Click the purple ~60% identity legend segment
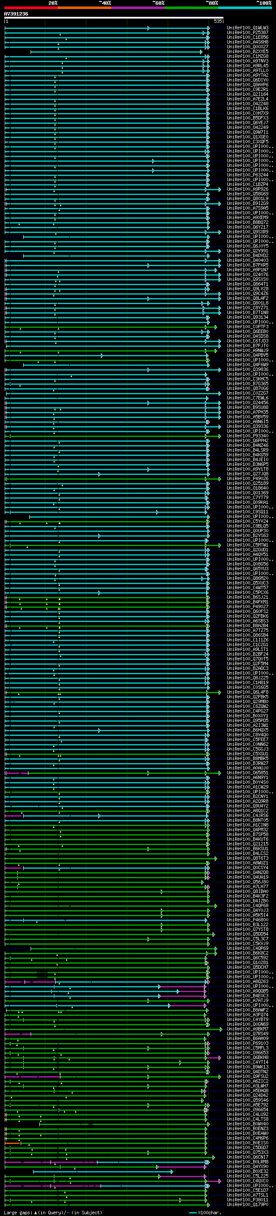This screenshot has width=276, height=1216. [x=138, y=8]
